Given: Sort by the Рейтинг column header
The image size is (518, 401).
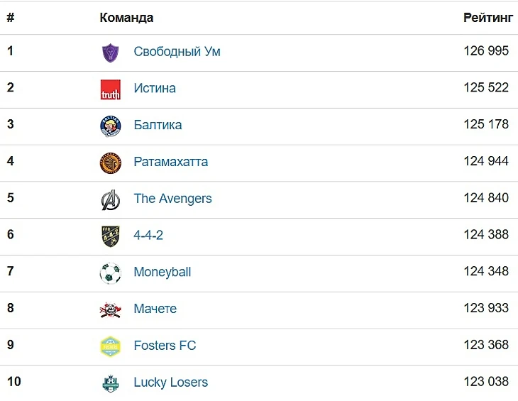Looking at the screenshot, I should (x=488, y=18).
